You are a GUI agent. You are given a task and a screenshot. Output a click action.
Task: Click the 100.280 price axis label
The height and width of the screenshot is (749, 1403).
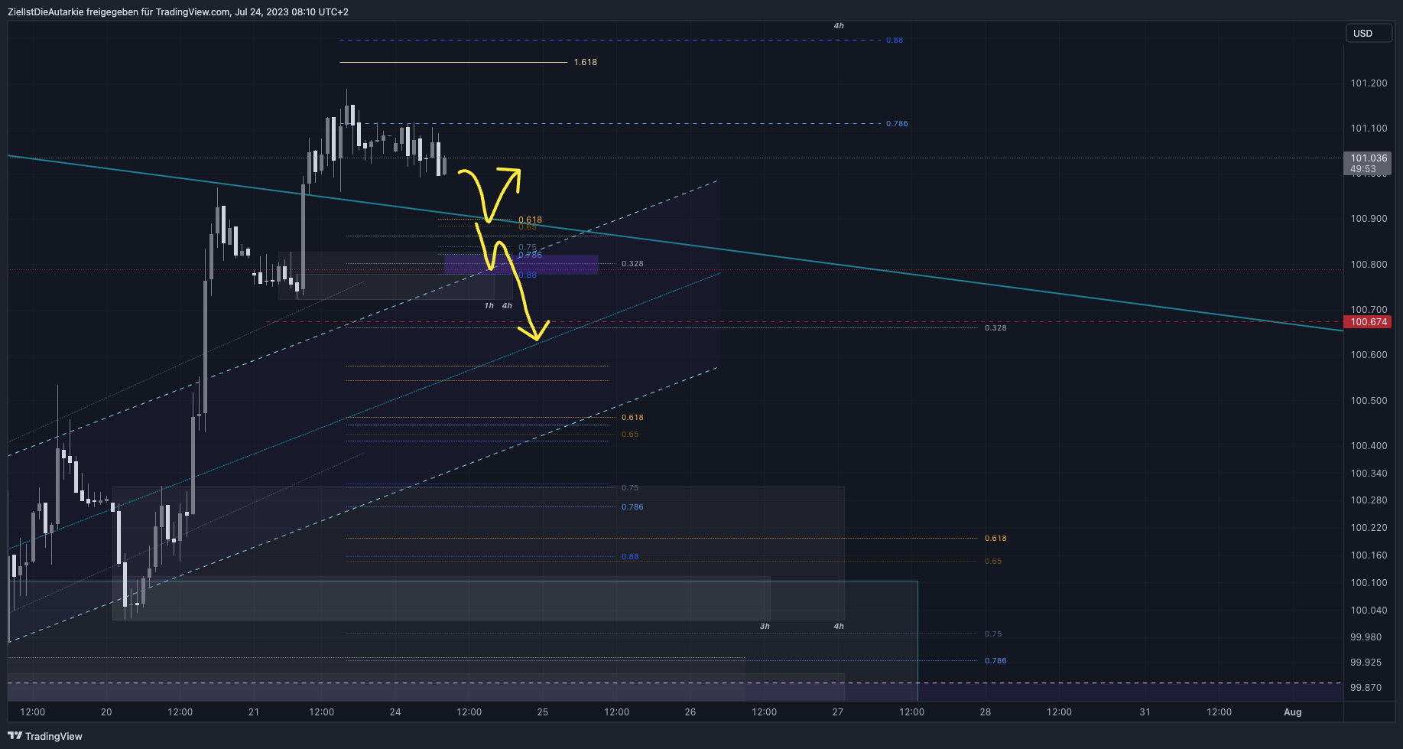coord(1369,500)
